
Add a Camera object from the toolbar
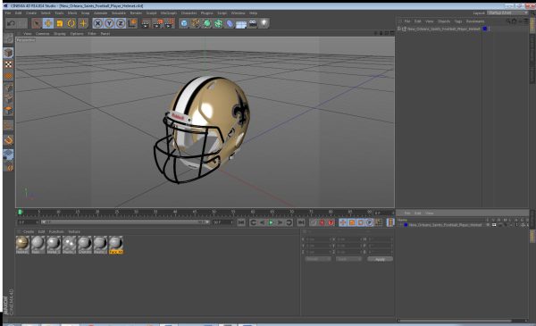(253, 23)
